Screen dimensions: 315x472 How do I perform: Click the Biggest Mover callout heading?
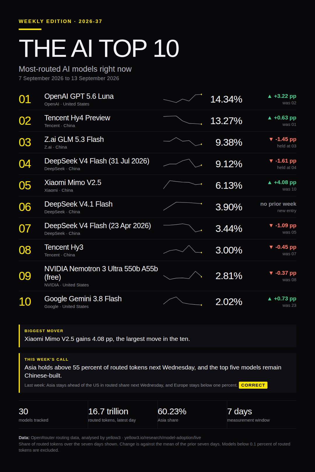tap(44, 331)
